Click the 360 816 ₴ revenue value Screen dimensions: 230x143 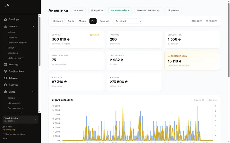pos(61,39)
